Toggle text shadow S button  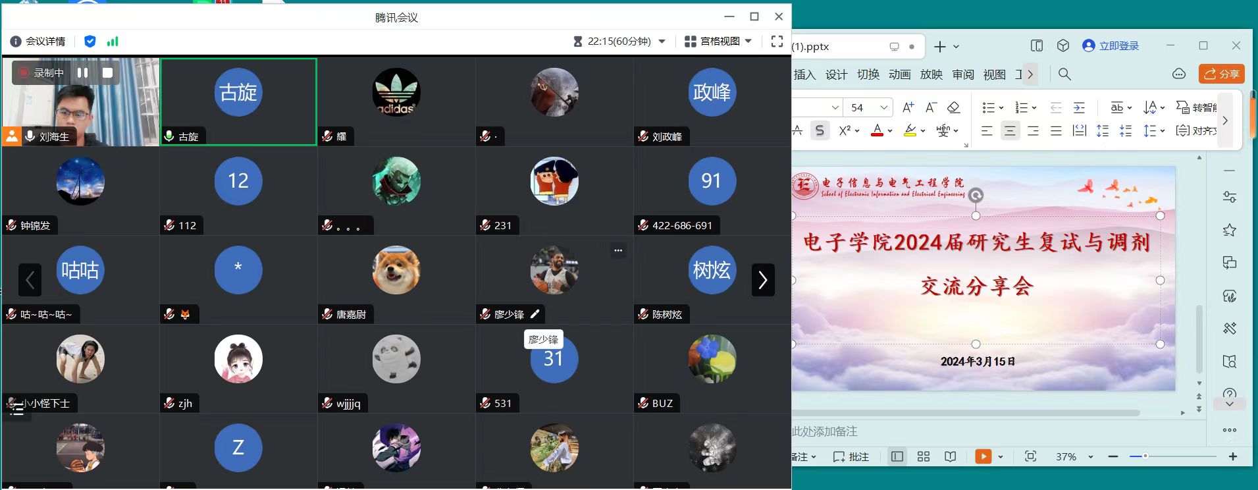click(x=820, y=130)
